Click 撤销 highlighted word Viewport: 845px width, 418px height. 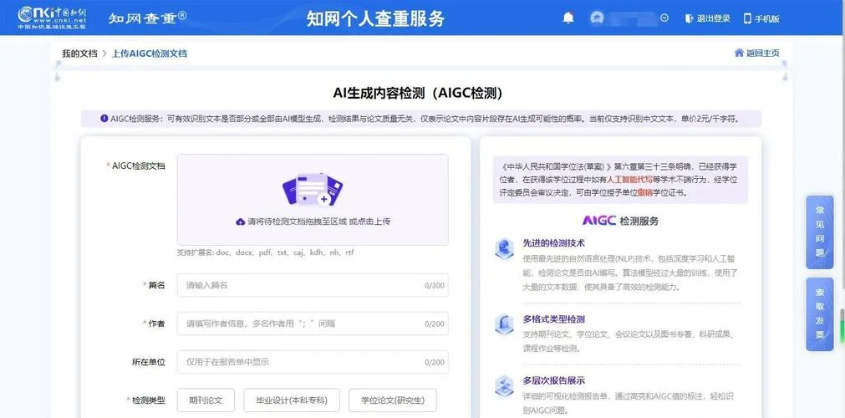(644, 192)
